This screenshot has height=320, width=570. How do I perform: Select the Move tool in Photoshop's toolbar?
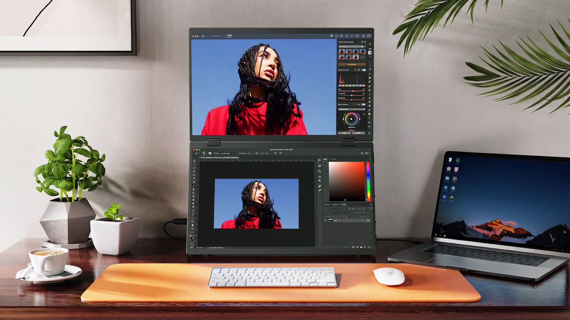point(194,161)
